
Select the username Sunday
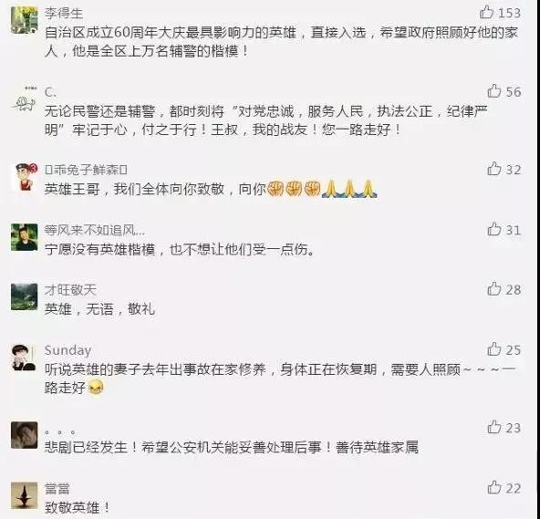coord(67,350)
